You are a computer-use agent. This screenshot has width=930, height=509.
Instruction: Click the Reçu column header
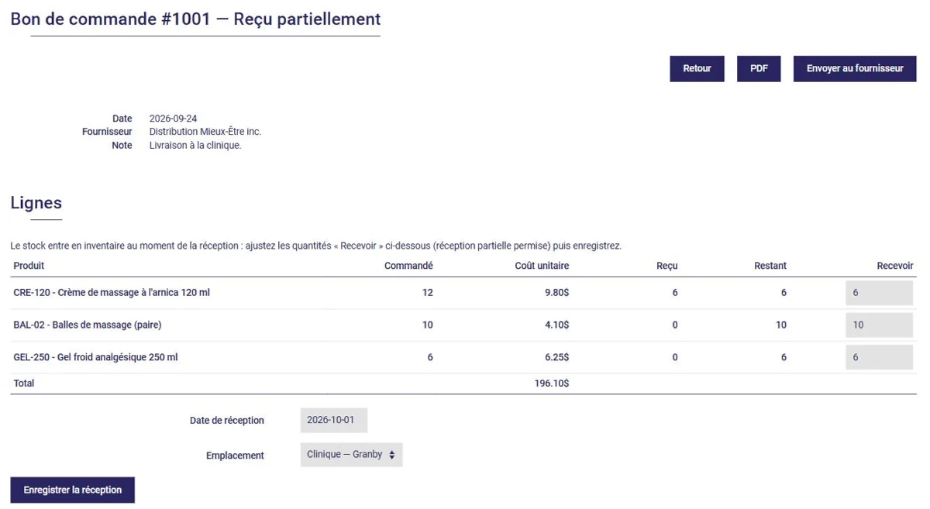pyautogui.click(x=666, y=266)
